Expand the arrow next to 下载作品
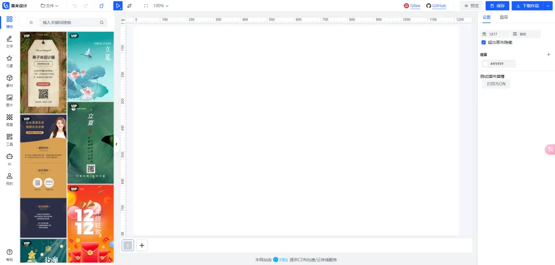The image size is (555, 265). 547,6
